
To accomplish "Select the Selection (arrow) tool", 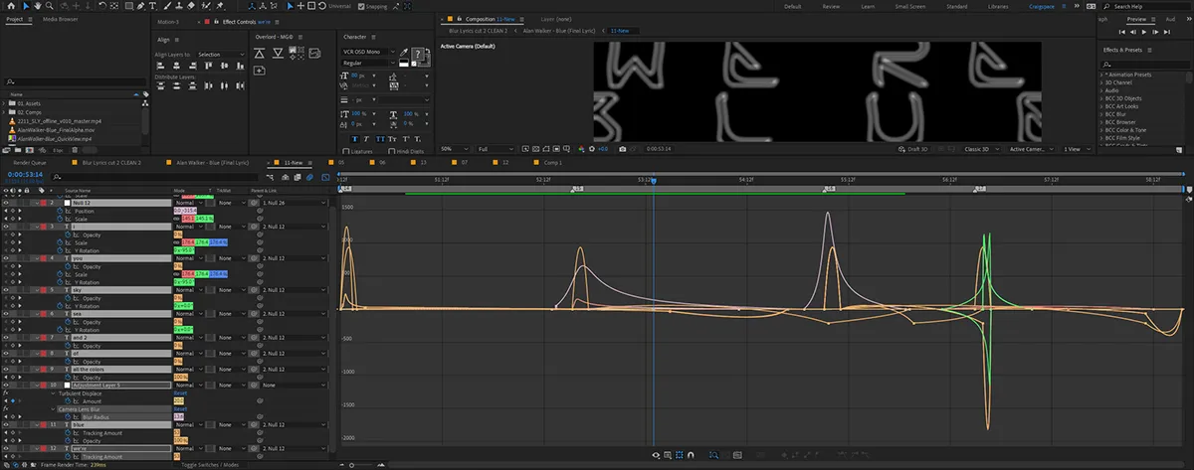I will (x=27, y=6).
